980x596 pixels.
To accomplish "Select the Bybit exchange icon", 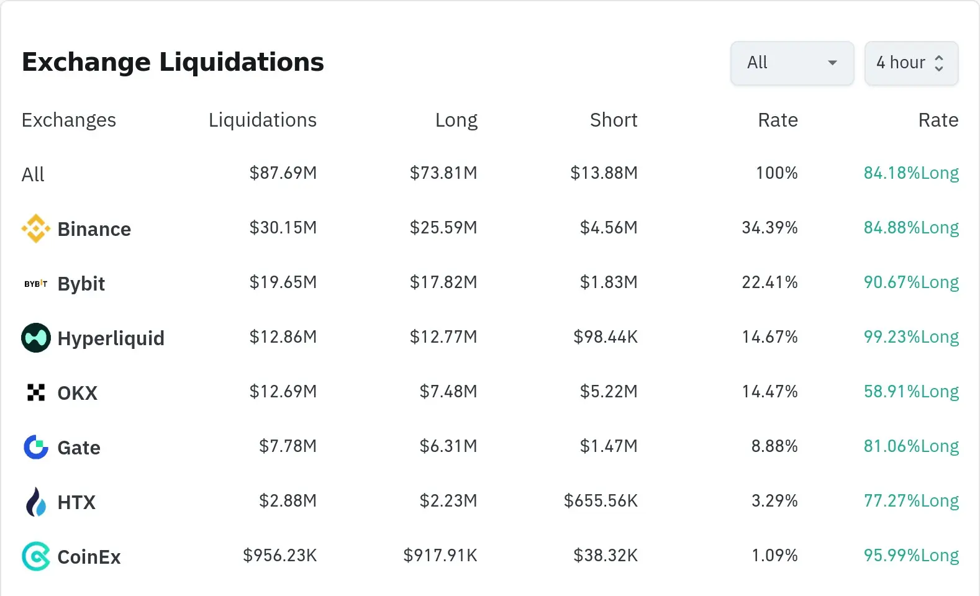I will coord(34,284).
